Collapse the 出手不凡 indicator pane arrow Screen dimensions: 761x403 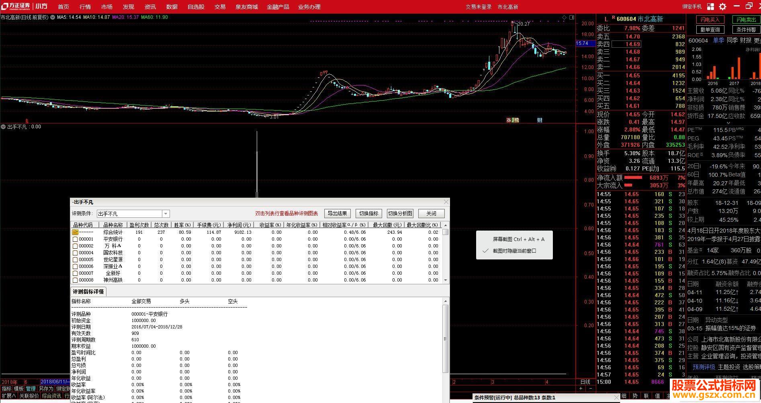pyautogui.click(x=3, y=127)
